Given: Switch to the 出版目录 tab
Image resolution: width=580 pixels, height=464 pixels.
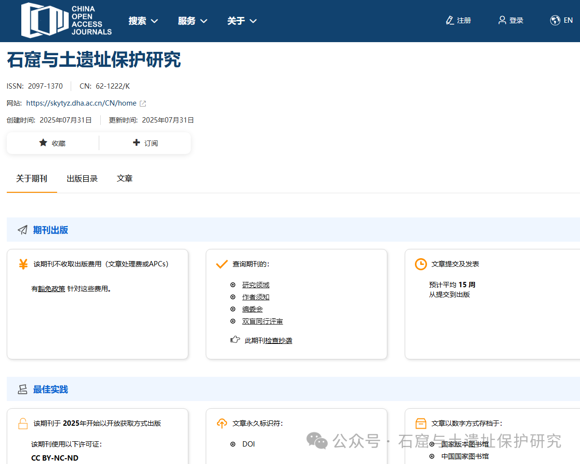Looking at the screenshot, I should (82, 178).
